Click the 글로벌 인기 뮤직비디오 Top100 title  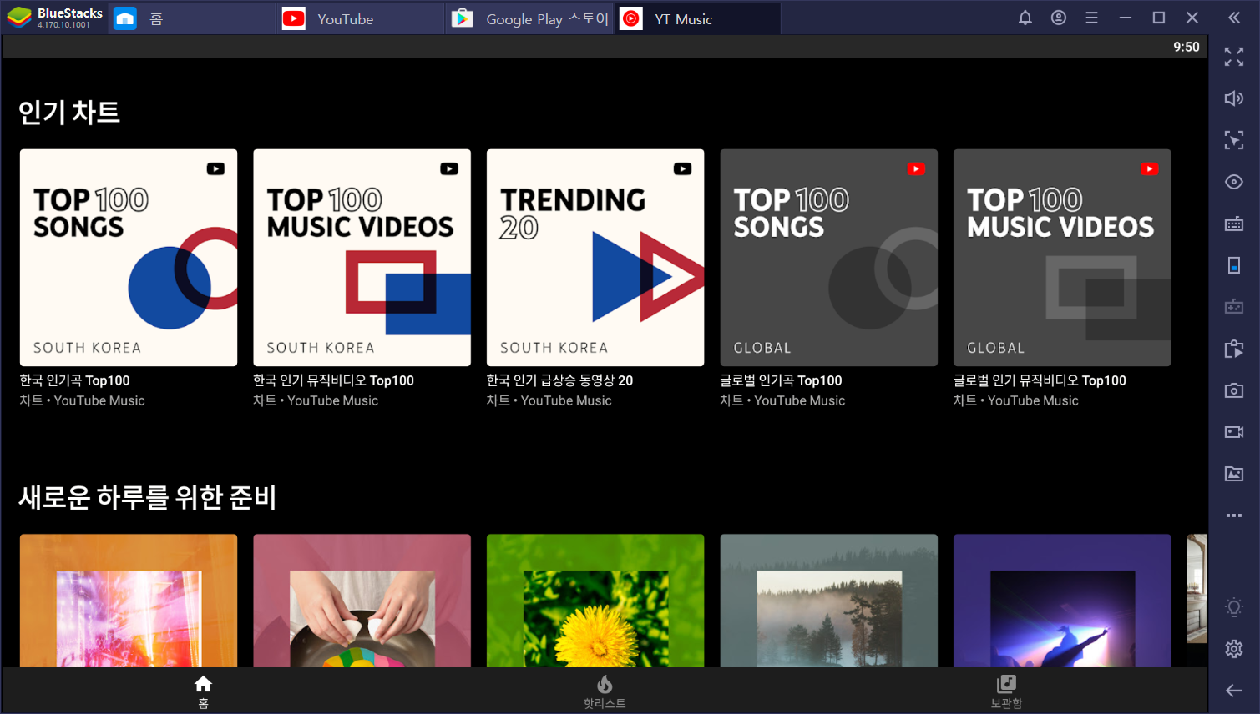[1040, 380]
